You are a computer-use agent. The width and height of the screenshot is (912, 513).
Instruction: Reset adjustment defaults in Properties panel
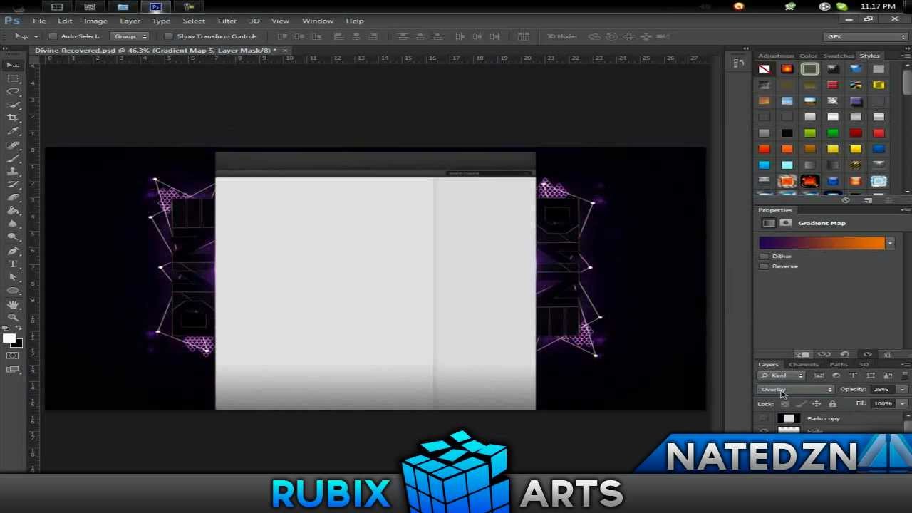[x=845, y=354]
